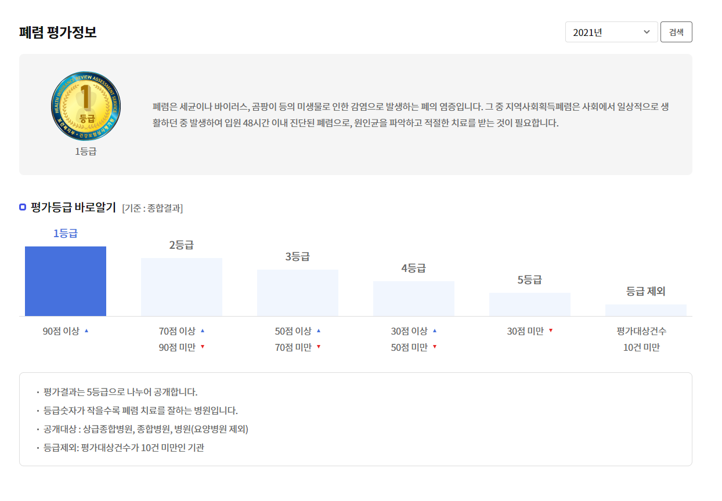
Task: Click the blue up arrow beside 30점 이상
Action: click(435, 331)
